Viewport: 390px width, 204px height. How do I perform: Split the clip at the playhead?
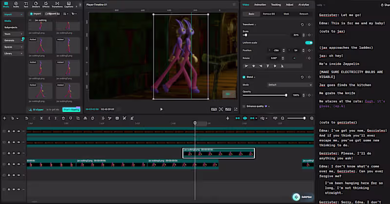coord(41,118)
